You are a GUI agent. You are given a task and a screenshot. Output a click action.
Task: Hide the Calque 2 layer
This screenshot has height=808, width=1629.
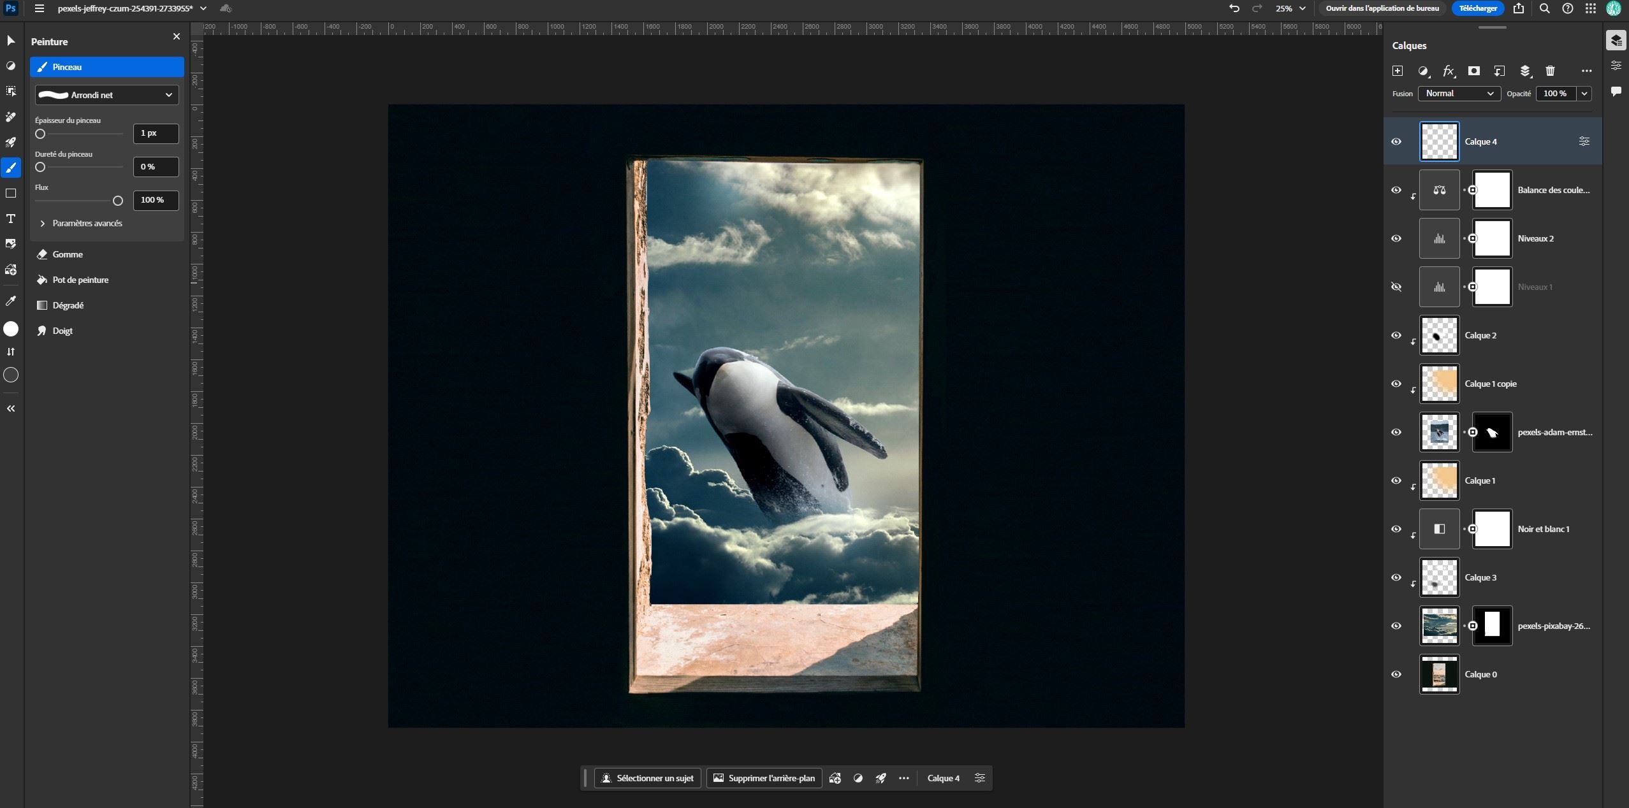[1396, 335]
